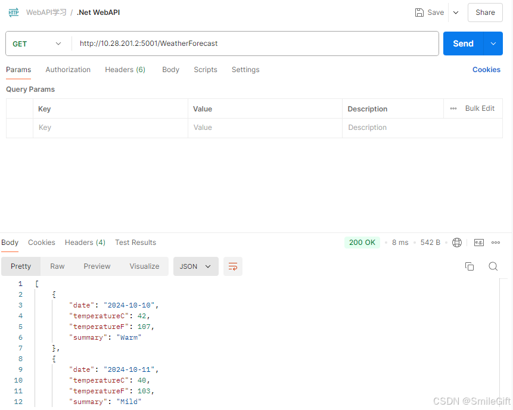Viewport: 513px width, 410px height.
Task: Open query params more options ellipsis
Action: click(453, 108)
